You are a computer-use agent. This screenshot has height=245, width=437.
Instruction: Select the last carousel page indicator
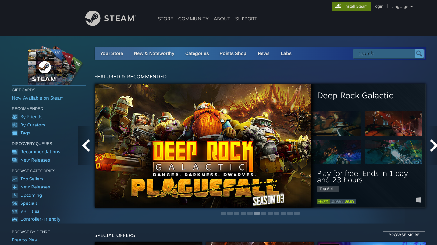[x=297, y=213]
